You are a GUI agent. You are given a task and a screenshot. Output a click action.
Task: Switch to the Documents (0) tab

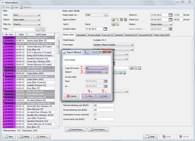[145, 35]
